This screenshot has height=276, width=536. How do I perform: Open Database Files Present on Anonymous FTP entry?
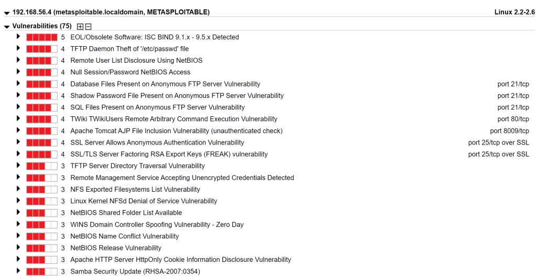tap(165, 84)
